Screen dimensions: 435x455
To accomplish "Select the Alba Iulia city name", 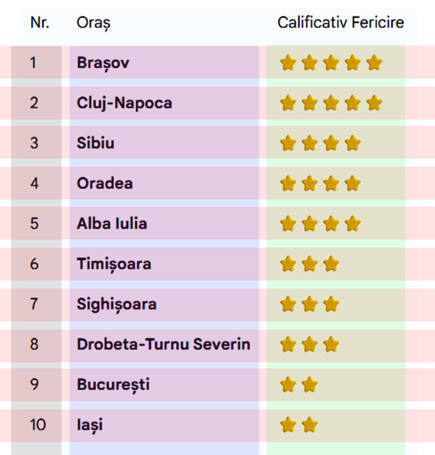I will click(x=112, y=224).
